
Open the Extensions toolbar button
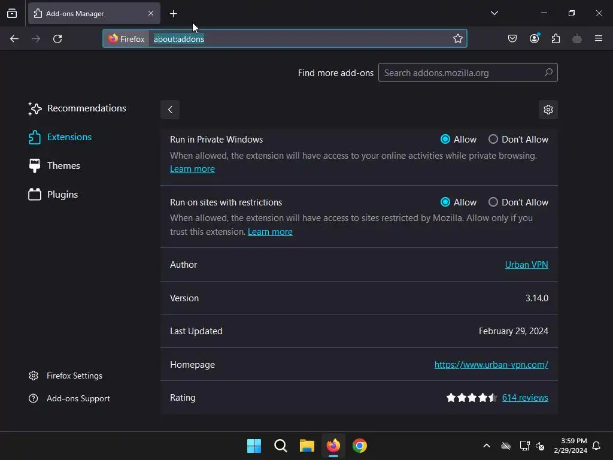(556, 38)
